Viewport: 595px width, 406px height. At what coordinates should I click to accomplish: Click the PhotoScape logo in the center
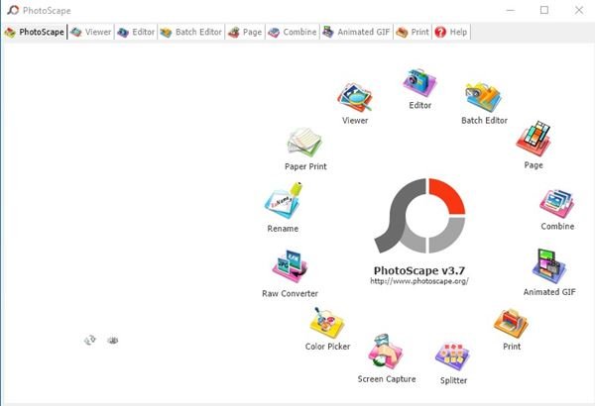point(419,217)
